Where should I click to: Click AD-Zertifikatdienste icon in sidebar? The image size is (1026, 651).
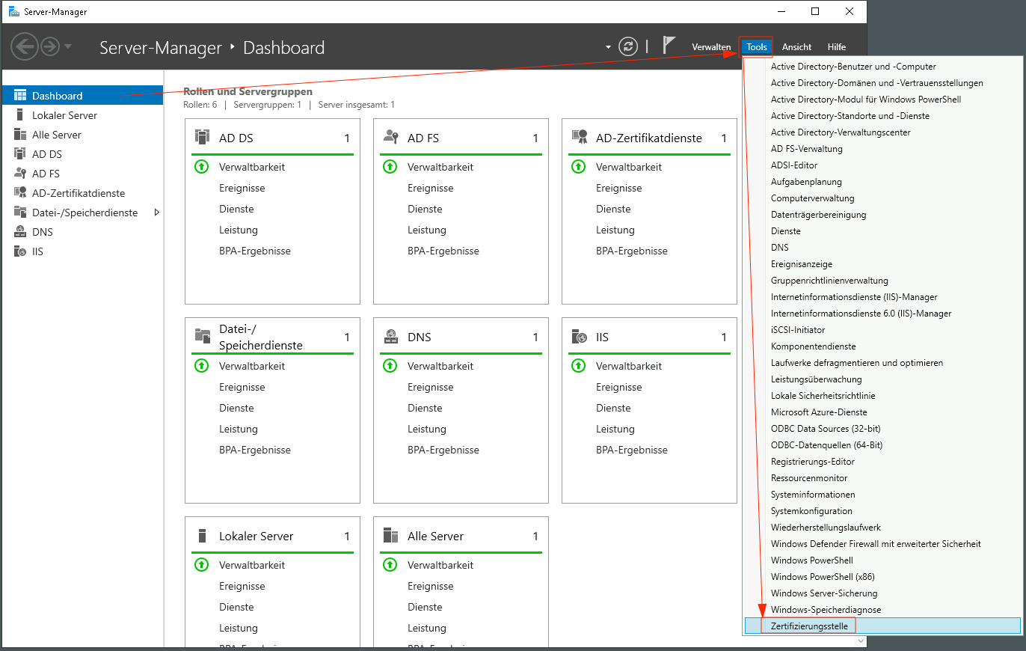19,192
